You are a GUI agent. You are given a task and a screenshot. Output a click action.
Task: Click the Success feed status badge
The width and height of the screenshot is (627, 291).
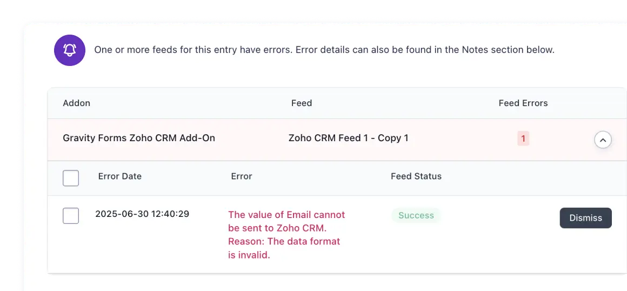click(x=416, y=215)
